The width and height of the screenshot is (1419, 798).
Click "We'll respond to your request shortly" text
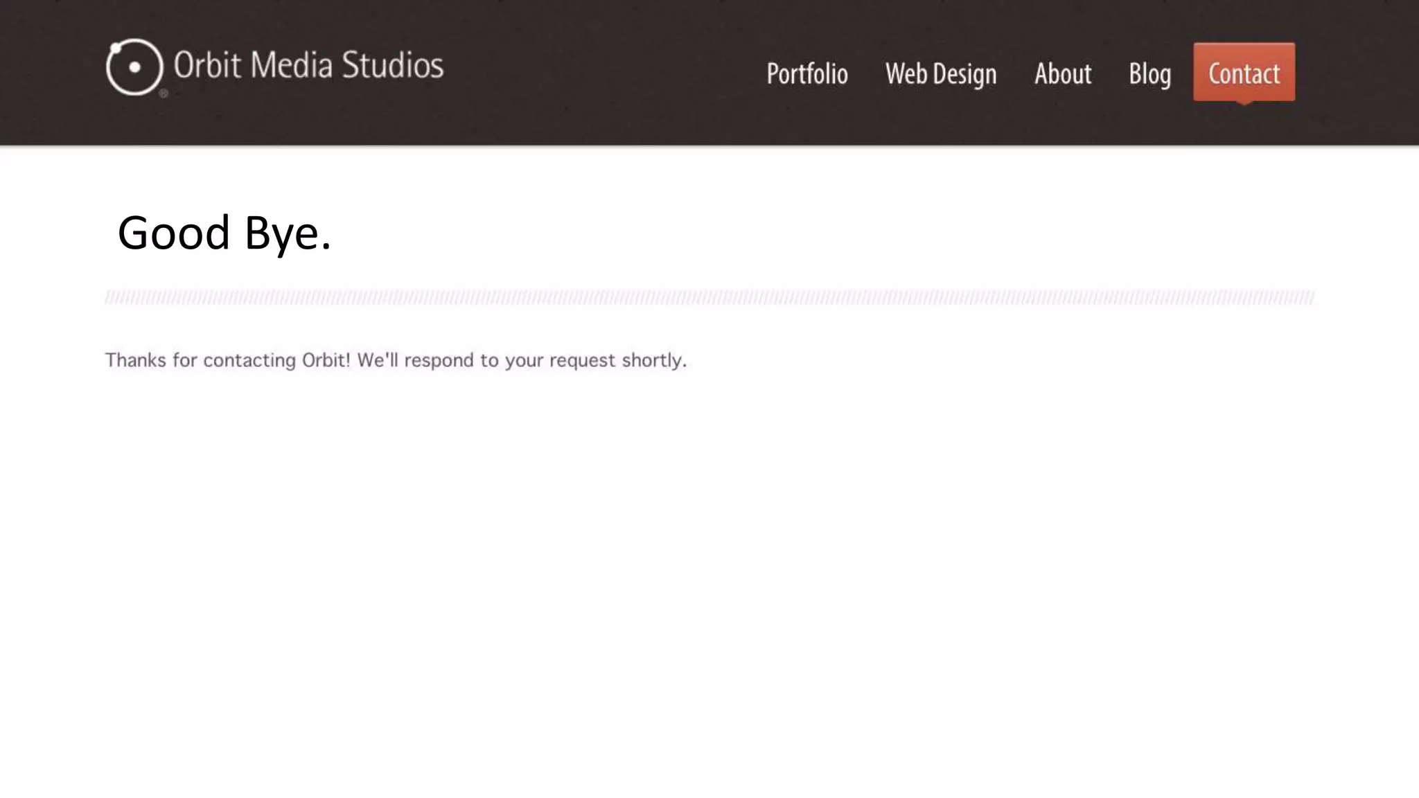(521, 360)
